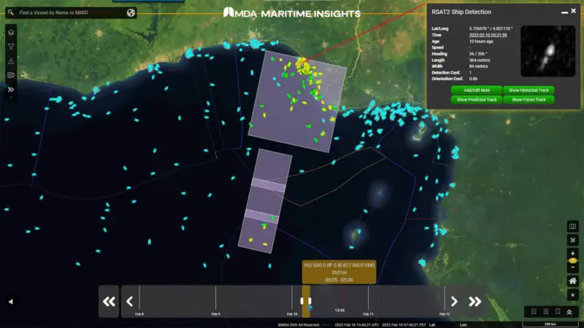Open the filter funnel tool
Viewport: 584px width, 328px height.
11,47
